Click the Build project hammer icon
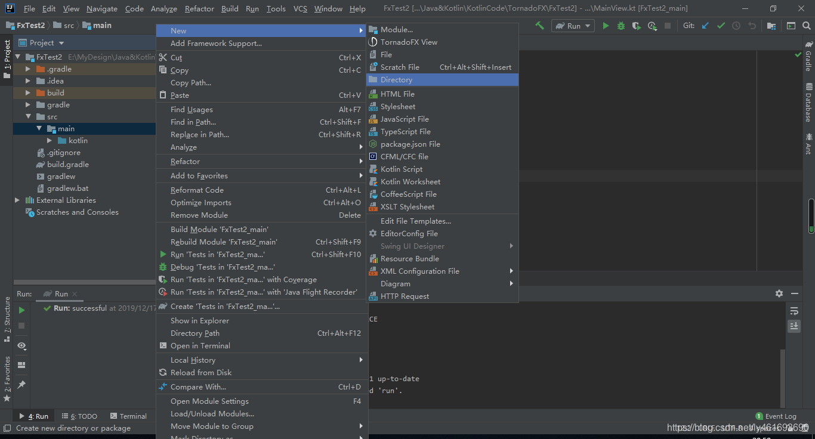The width and height of the screenshot is (815, 439). point(539,26)
